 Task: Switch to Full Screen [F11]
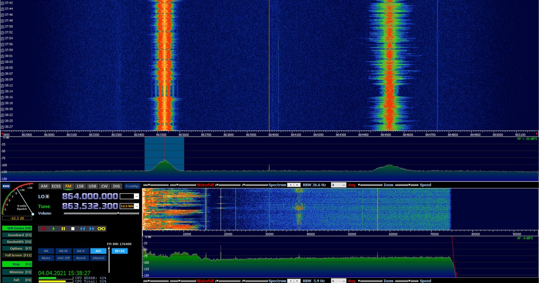(17, 255)
